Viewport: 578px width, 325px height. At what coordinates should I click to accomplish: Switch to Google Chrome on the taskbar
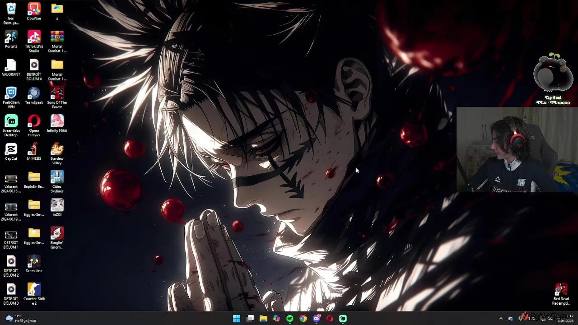click(303, 318)
